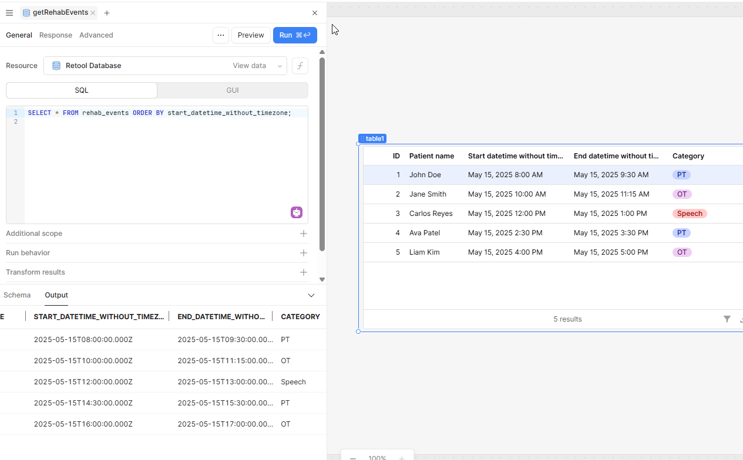Select the John Doe row
Viewport: 743px width, 460px height.
pos(553,175)
